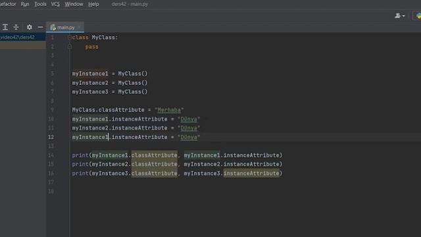This screenshot has width=421, height=237.
Task: Click "Dünya" string on line 12
Action: tap(189, 138)
